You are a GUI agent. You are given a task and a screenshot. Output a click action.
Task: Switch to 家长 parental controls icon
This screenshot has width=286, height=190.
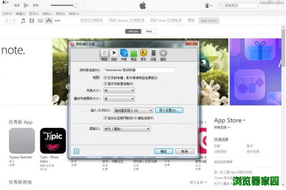144,54
